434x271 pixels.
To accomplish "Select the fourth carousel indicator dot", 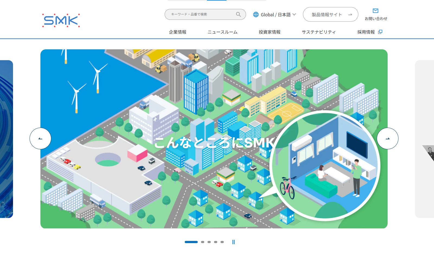I will pos(216,242).
